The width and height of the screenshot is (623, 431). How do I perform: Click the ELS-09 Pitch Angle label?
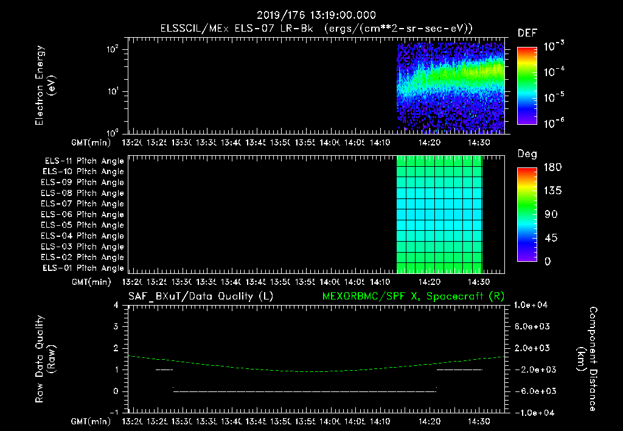point(82,183)
